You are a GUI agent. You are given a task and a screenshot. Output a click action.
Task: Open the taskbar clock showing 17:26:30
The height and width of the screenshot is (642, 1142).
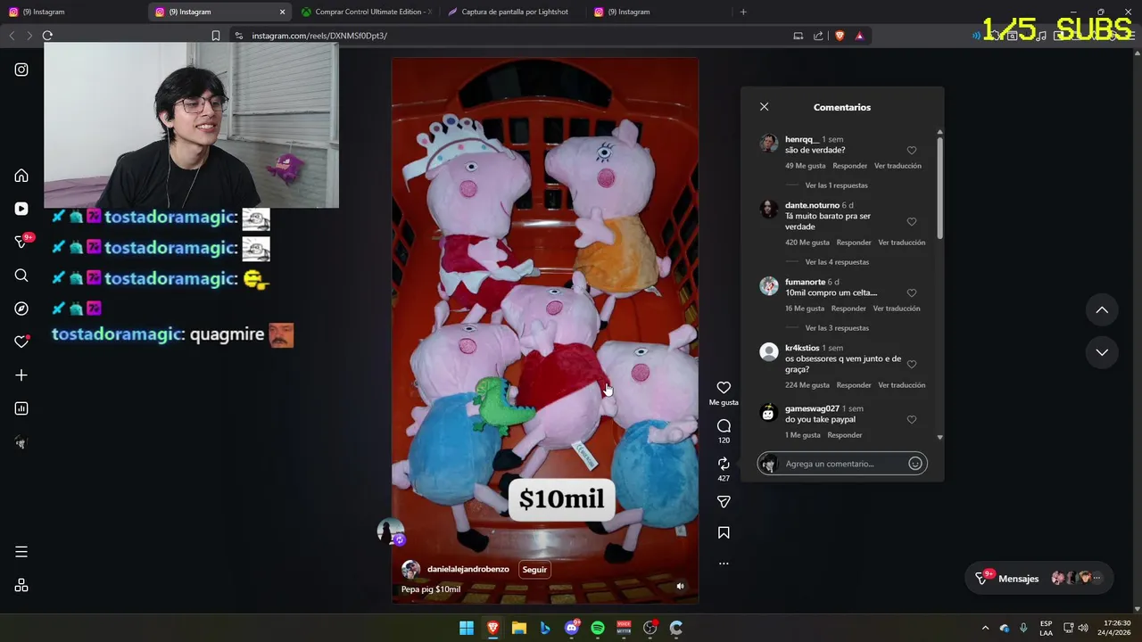pos(1116,628)
